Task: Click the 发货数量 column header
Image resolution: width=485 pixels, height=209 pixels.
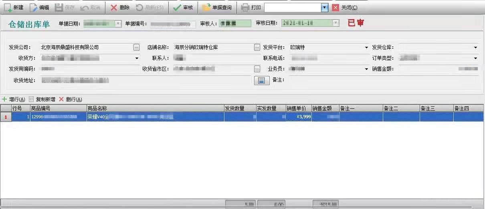Action: click(x=240, y=108)
